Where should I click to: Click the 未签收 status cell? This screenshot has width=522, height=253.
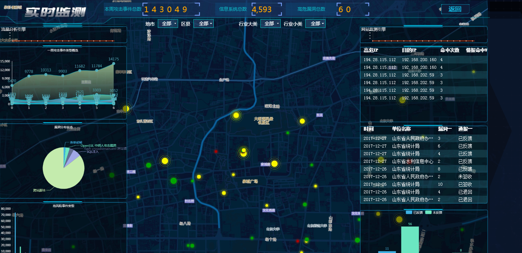click(x=465, y=177)
